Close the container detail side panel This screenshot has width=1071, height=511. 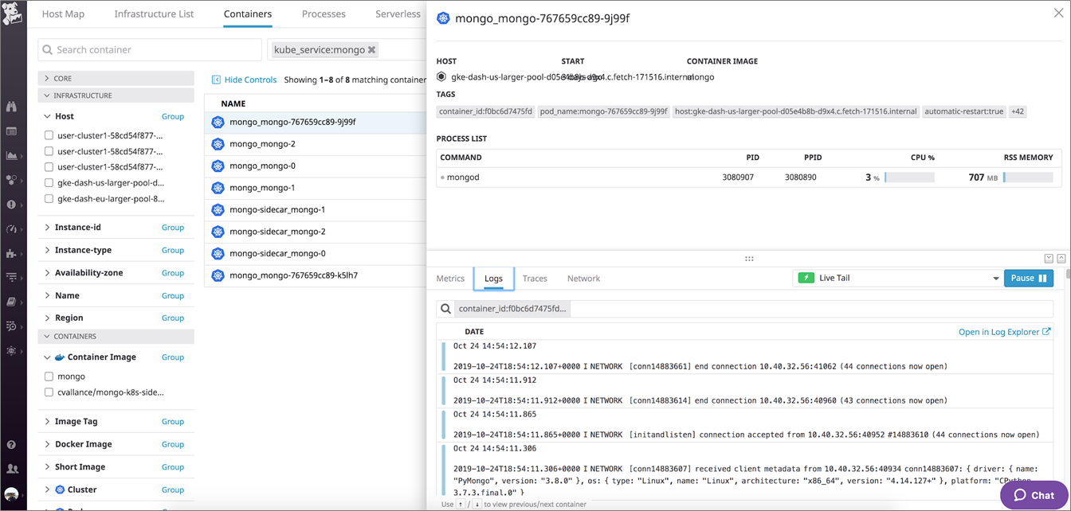(x=1058, y=13)
